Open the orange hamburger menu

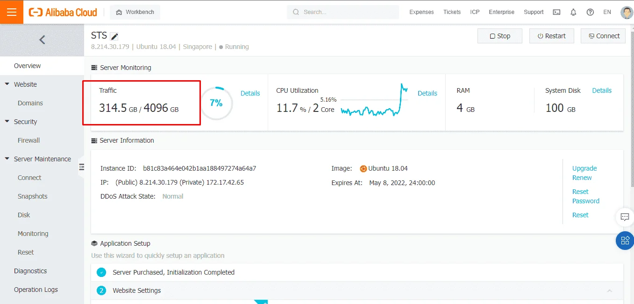coord(12,12)
